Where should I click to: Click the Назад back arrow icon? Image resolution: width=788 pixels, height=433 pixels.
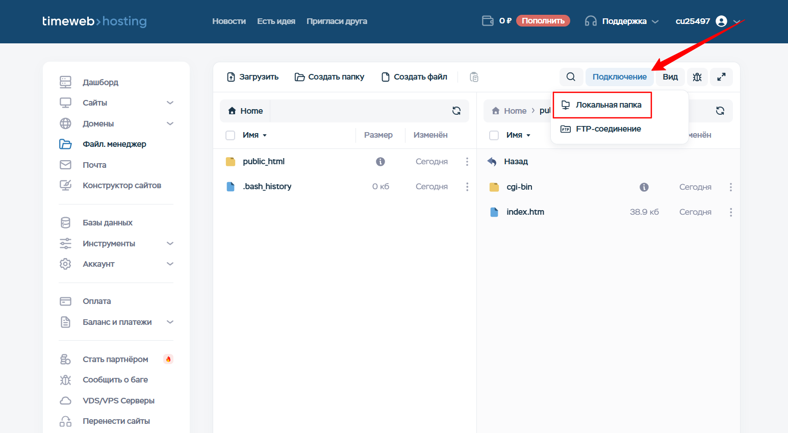coord(492,162)
